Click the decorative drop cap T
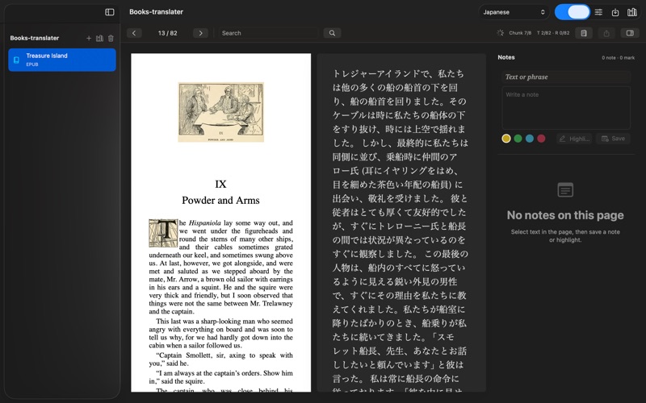The width and height of the screenshot is (646, 403). click(x=164, y=233)
